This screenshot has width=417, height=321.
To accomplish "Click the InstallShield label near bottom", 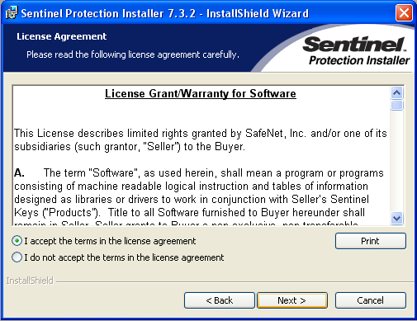I will 30,281.
